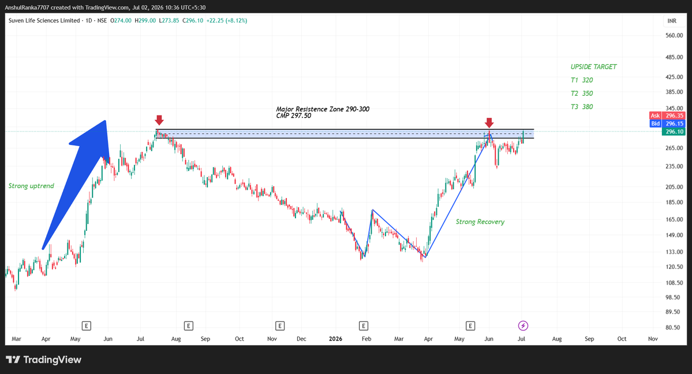Click the earnings marker near May 2026
Image resolution: width=692 pixels, height=374 pixels.
[x=470, y=326]
